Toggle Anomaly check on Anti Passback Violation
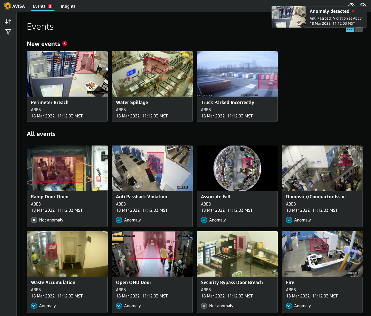Viewport: 371px width, 316px height. pyautogui.click(x=119, y=220)
